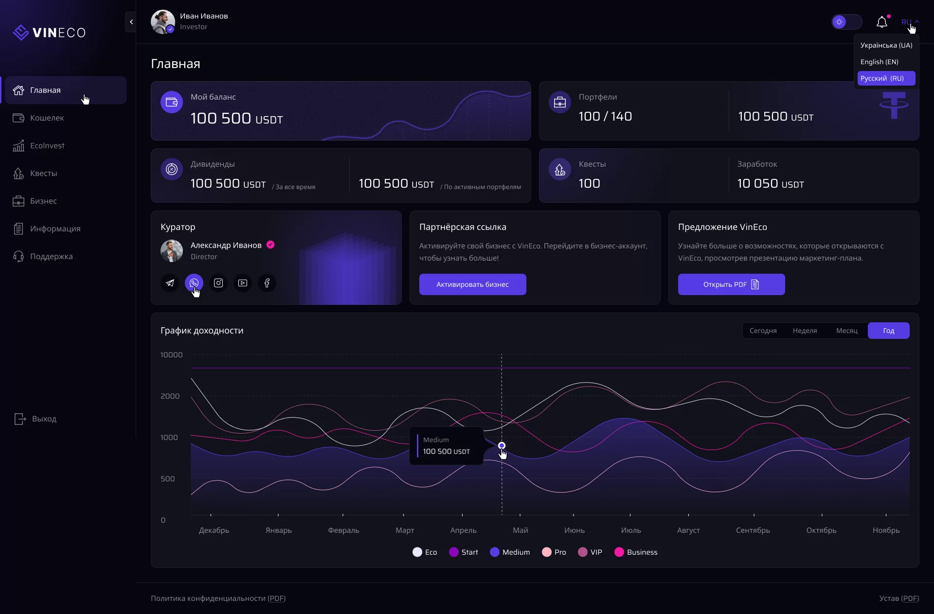Image resolution: width=934 pixels, height=614 pixels.
Task: Click the curator's Facebook icon
Action: (x=267, y=283)
